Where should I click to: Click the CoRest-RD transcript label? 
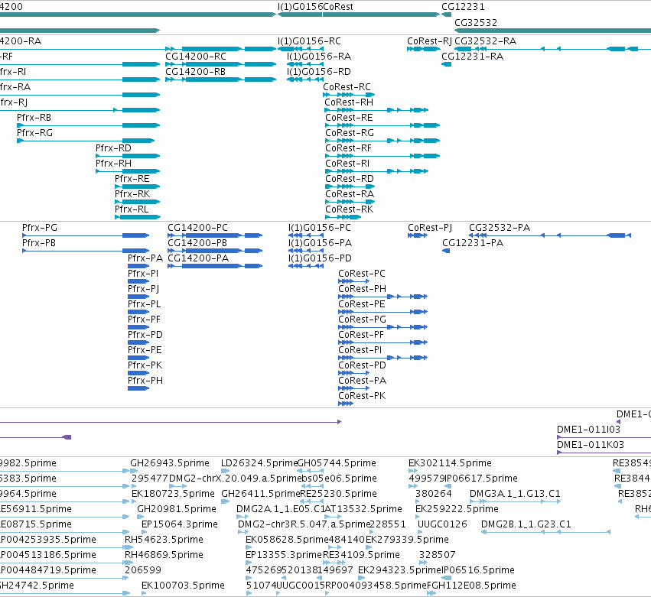click(350, 179)
